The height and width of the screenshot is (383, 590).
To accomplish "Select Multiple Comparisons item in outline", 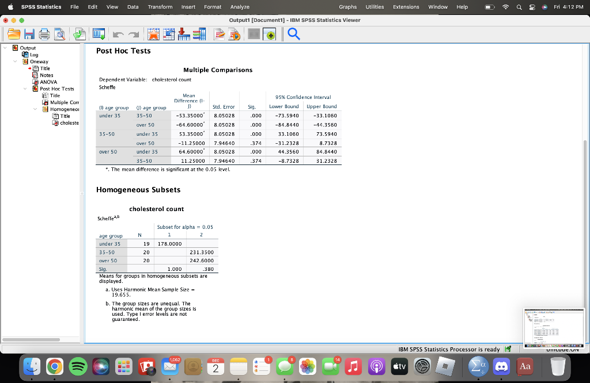I will 65,102.
